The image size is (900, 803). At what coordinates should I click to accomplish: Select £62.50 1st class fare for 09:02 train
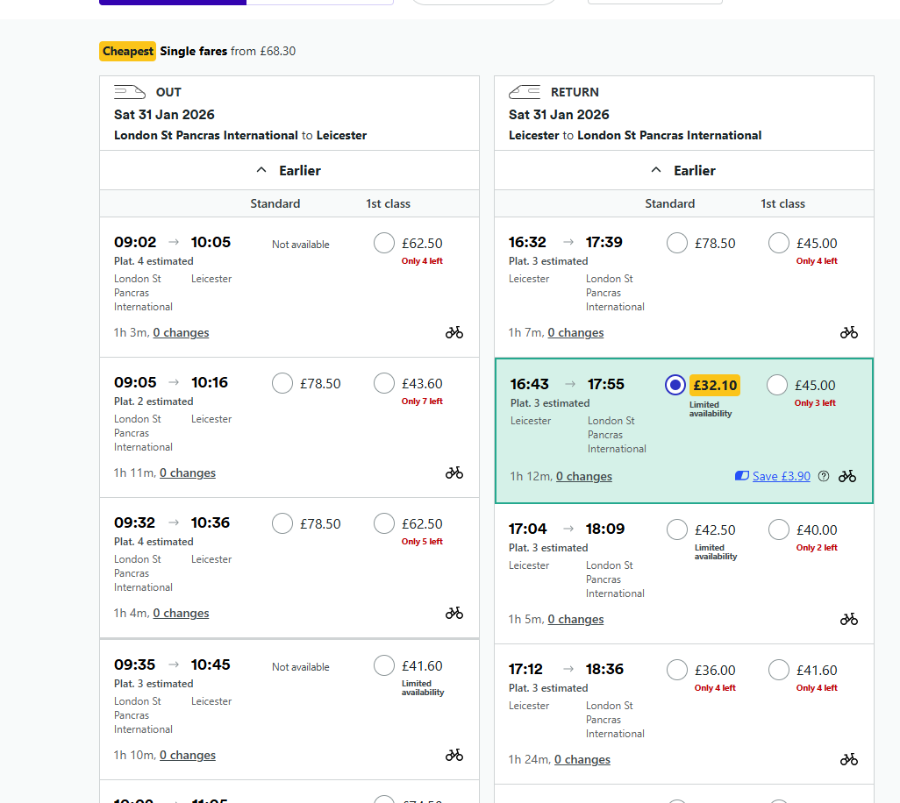tap(384, 243)
